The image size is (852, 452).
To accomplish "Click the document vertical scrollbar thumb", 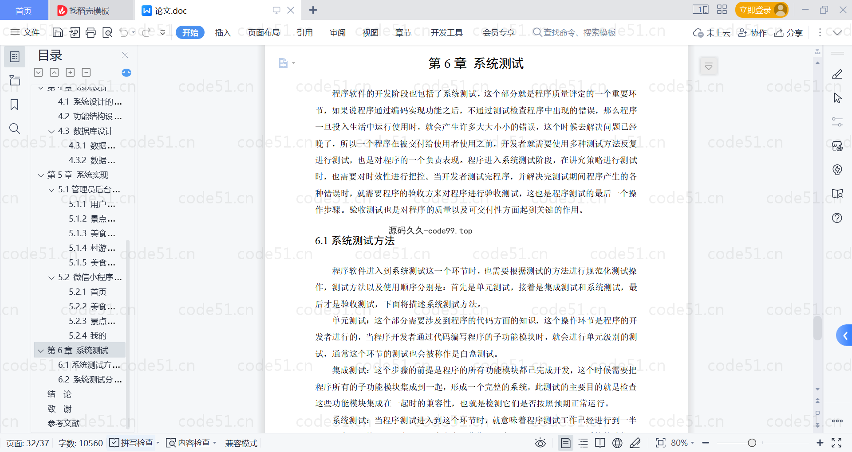I will (817, 328).
